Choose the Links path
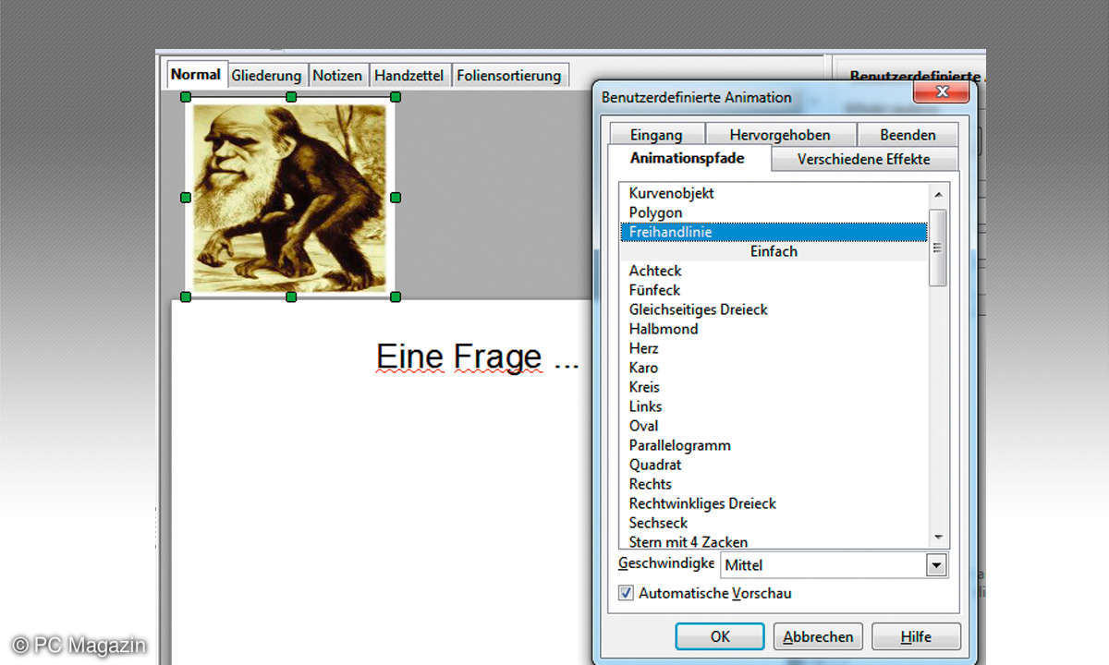This screenshot has width=1109, height=665. coord(774,406)
